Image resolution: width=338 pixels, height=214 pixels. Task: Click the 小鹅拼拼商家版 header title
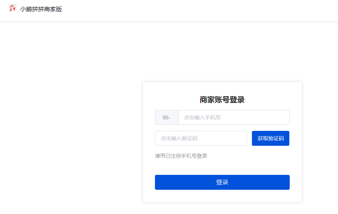41,9
